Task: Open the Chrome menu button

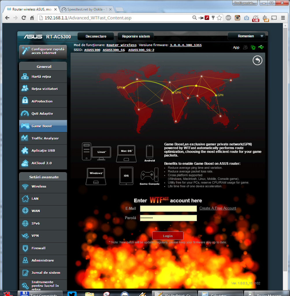Action: point(282,18)
